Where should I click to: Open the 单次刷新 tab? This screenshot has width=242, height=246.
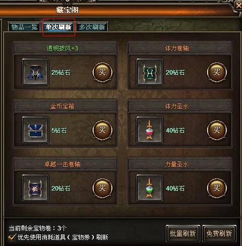point(58,27)
